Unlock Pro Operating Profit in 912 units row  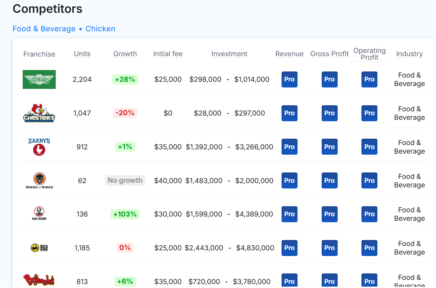tap(369, 147)
